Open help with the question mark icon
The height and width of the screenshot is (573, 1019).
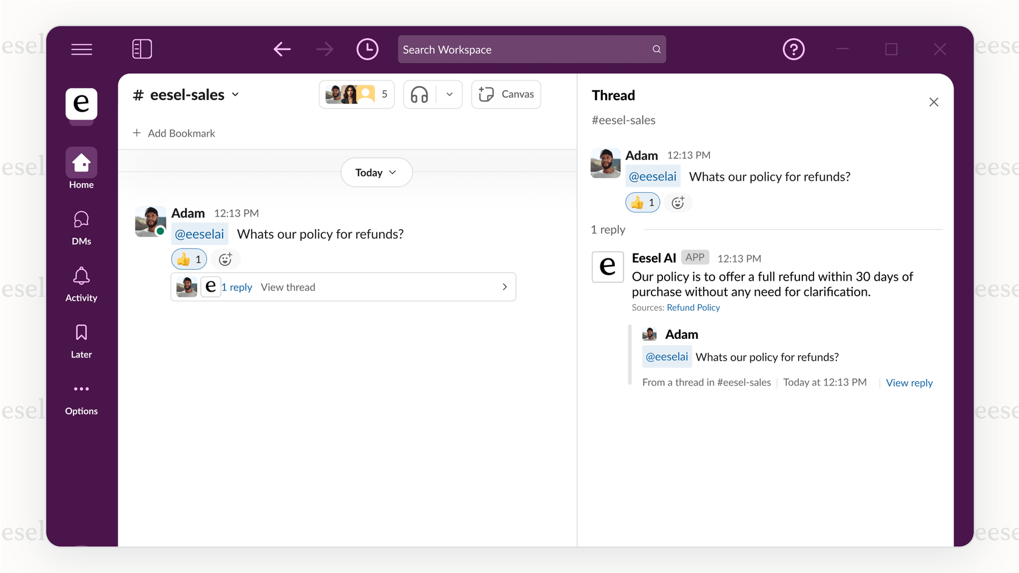793,49
